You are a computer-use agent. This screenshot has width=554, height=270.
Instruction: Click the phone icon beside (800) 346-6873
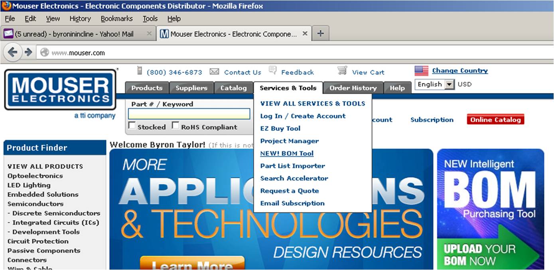click(140, 71)
